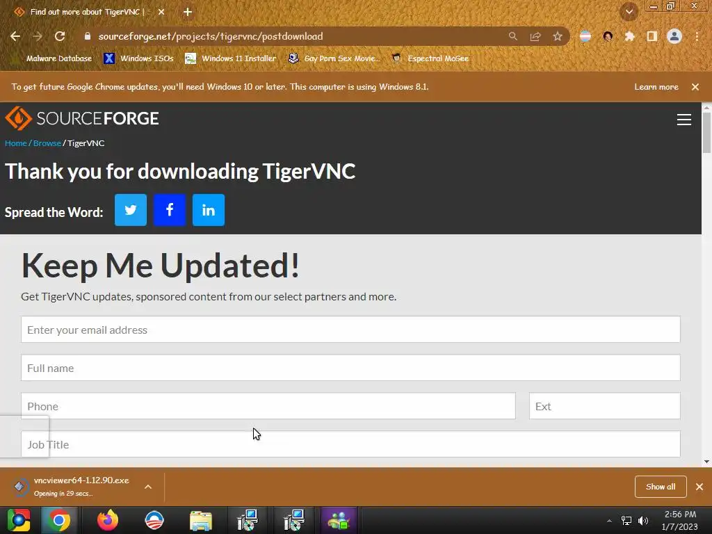Open the taskbar clock showing 2:56 PM
Image resolution: width=712 pixels, height=534 pixels.
[x=680, y=520]
